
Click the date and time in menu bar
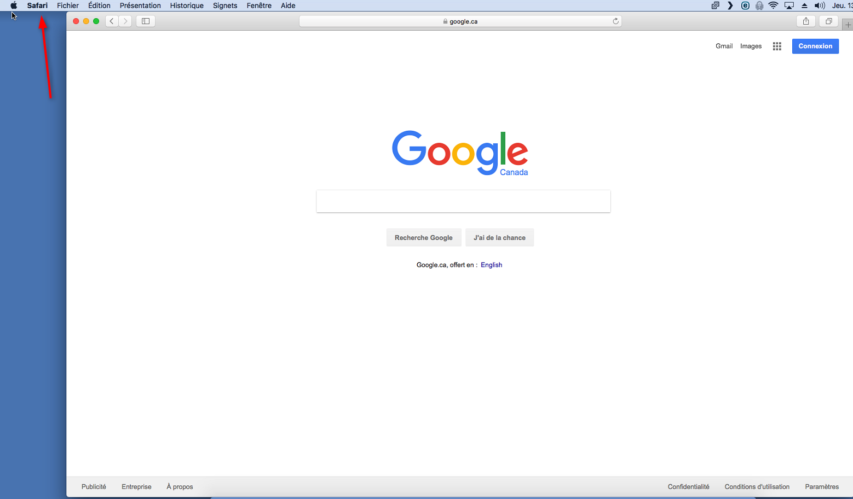pos(842,5)
